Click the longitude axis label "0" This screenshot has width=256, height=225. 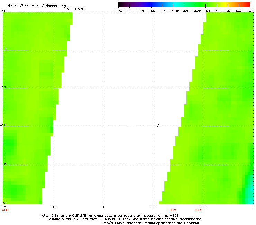[x=253, y=207]
